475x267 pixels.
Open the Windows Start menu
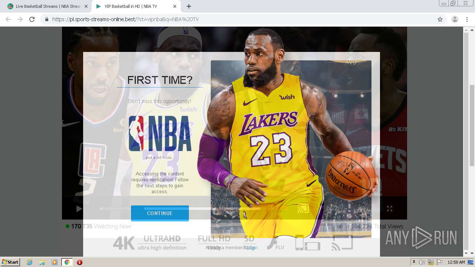coord(10,262)
